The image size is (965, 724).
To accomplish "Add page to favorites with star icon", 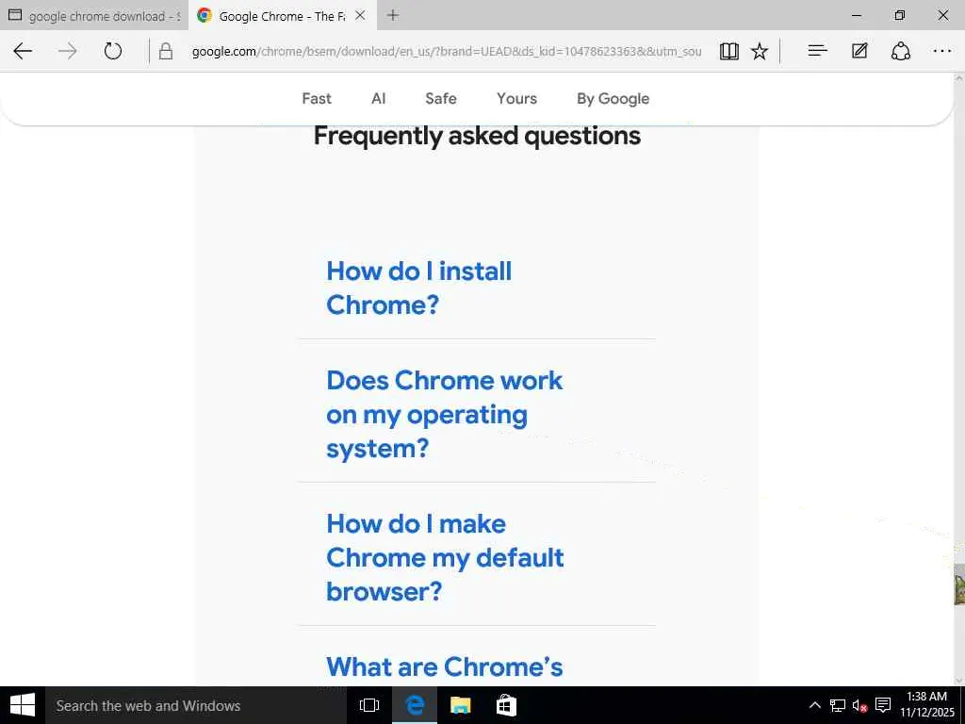I will [x=760, y=51].
